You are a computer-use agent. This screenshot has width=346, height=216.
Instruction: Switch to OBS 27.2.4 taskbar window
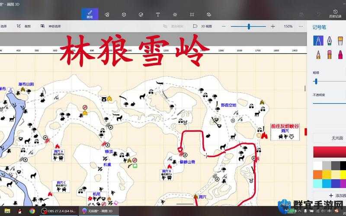pos(59,211)
